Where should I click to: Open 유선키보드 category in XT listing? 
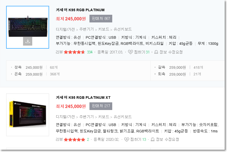click(x=122, y=117)
